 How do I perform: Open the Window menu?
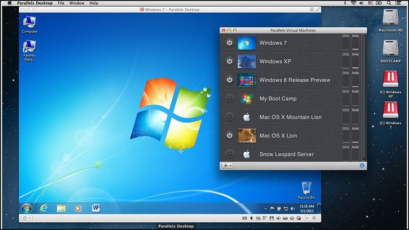(x=77, y=3)
